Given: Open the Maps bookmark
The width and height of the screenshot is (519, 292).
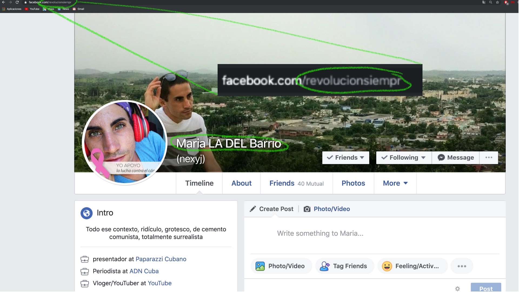Looking at the screenshot, I should (48, 9).
